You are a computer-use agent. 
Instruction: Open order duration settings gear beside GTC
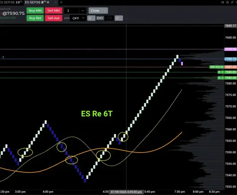pyautogui.click(x=119, y=18)
